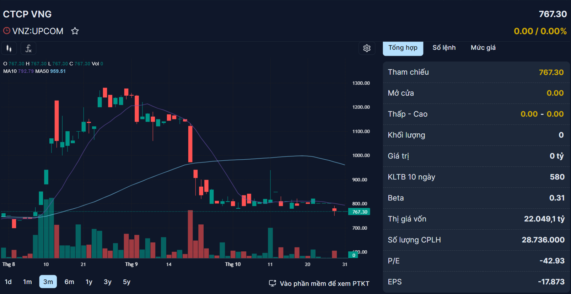Click the KLTB 10 ngày value 580
Image resolution: width=571 pixels, height=294 pixels.
(557, 177)
